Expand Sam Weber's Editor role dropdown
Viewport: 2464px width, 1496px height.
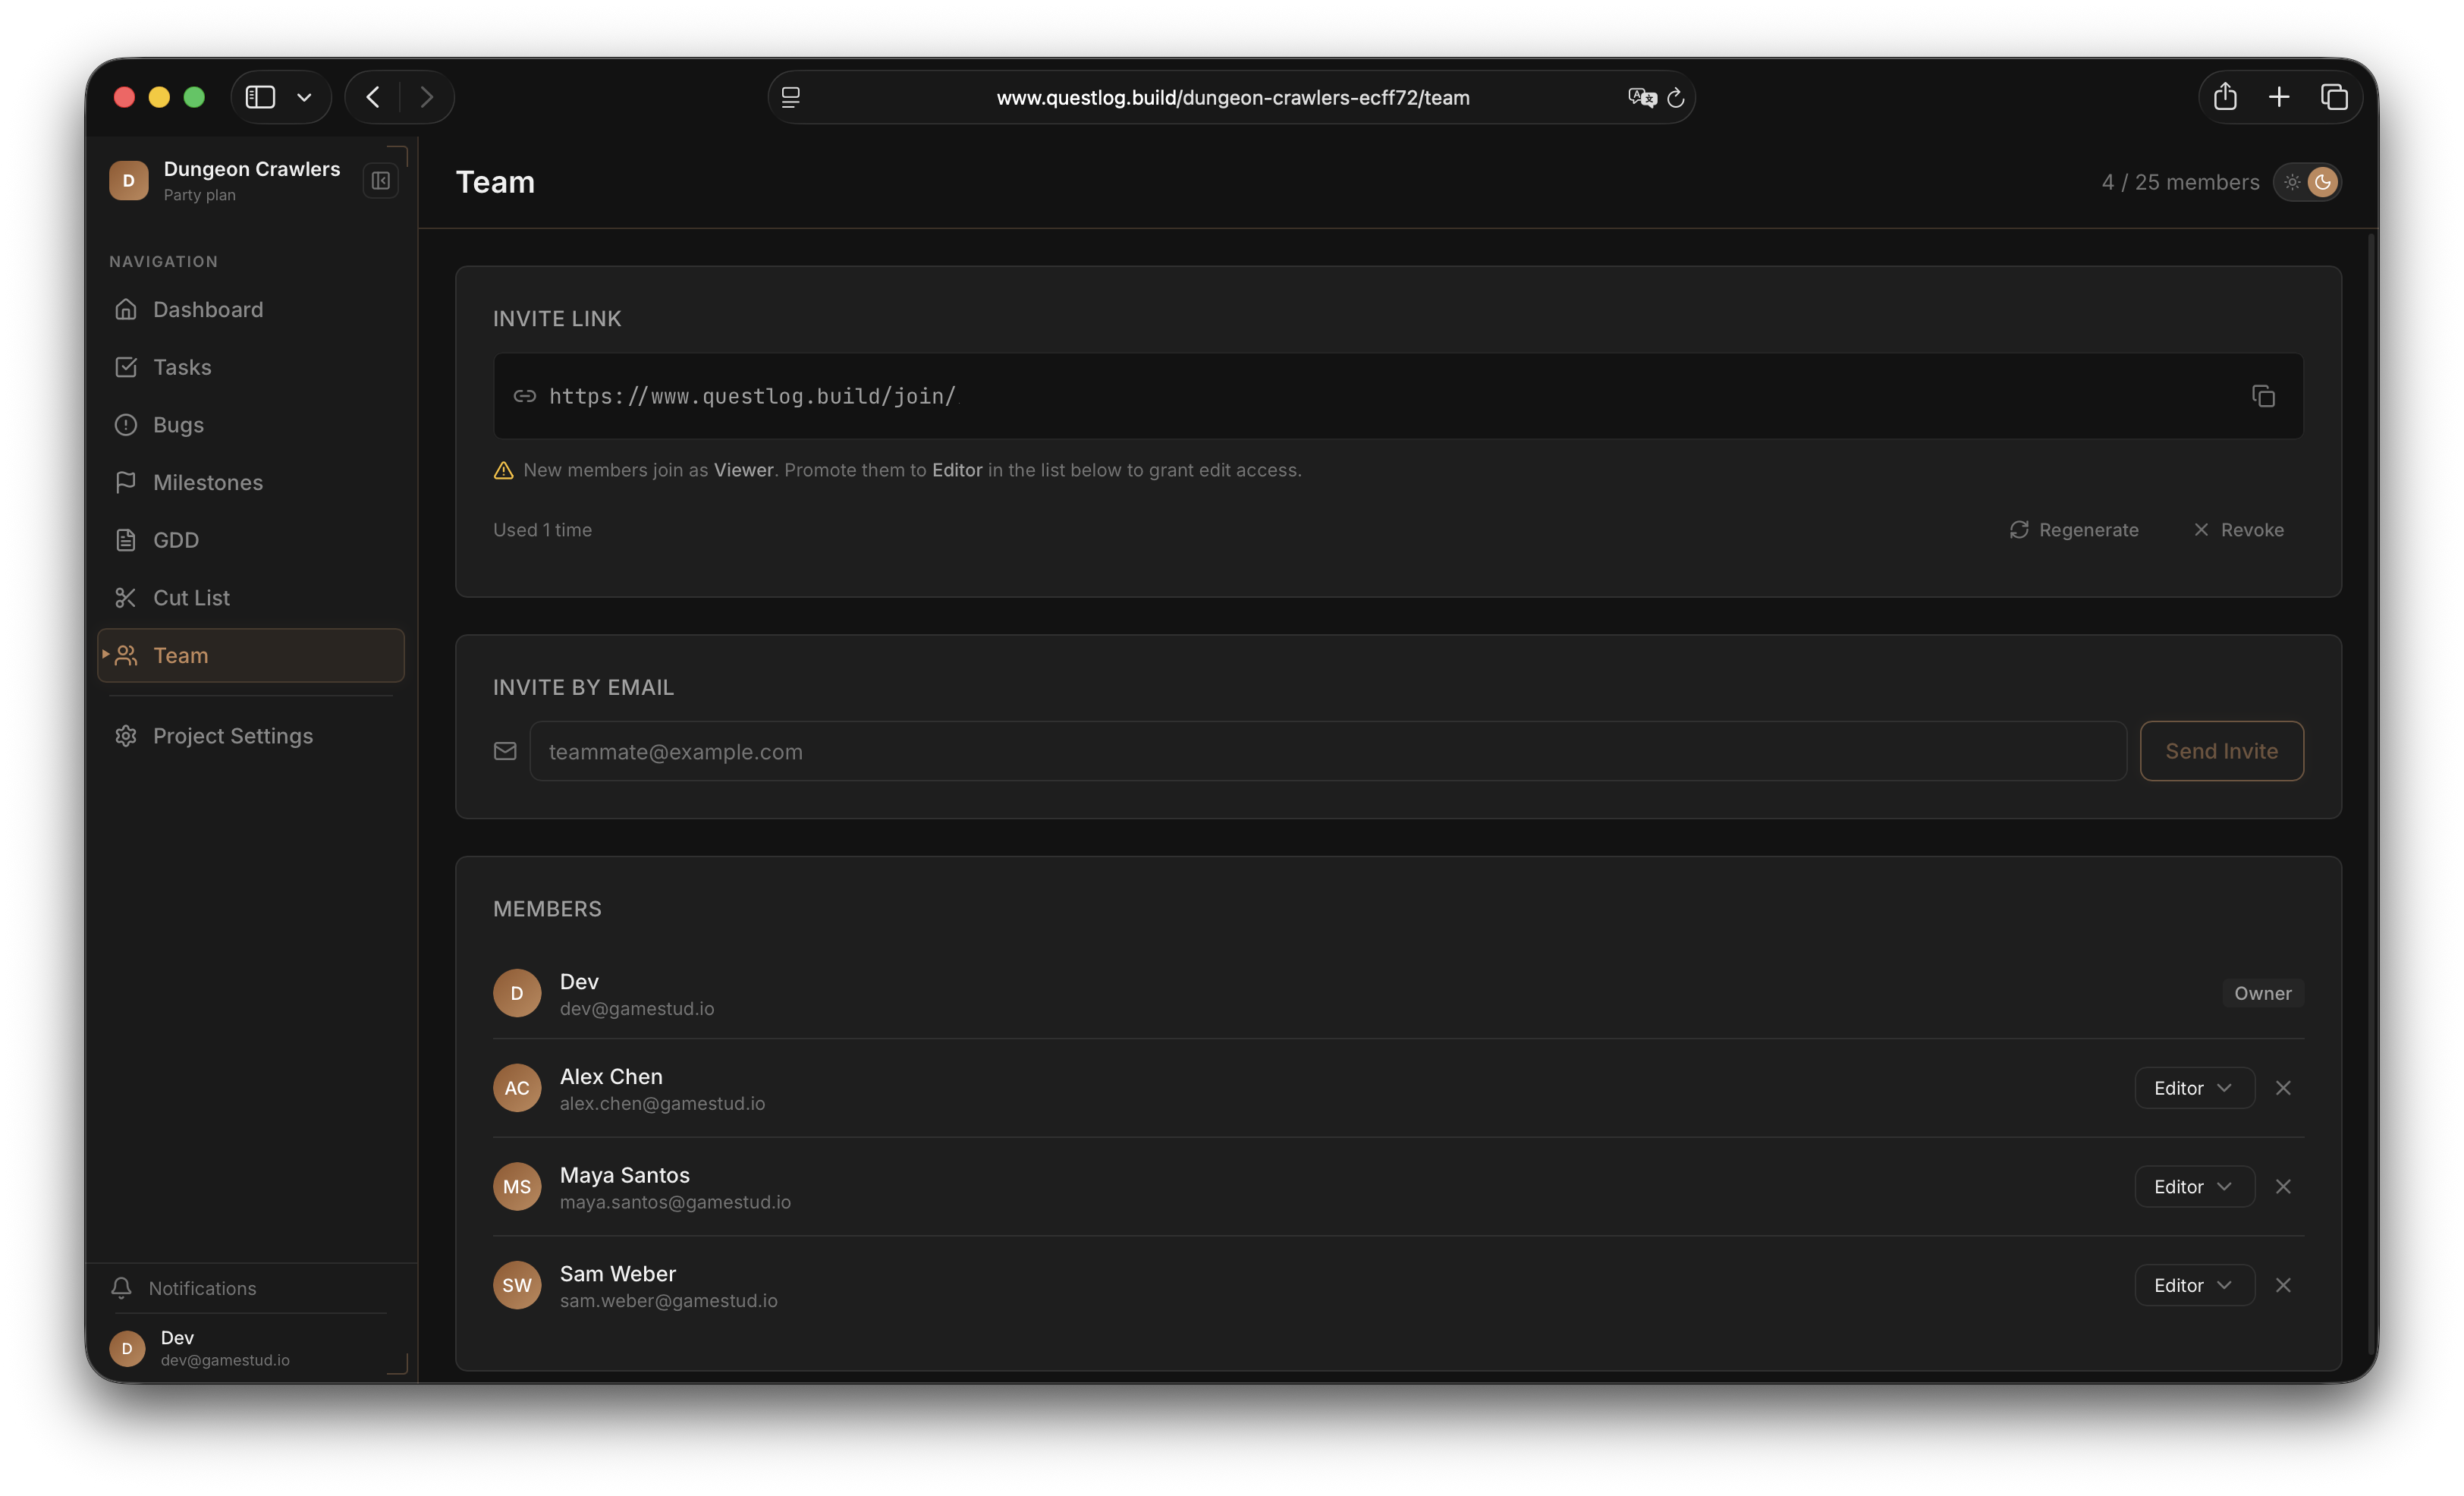(2194, 1285)
